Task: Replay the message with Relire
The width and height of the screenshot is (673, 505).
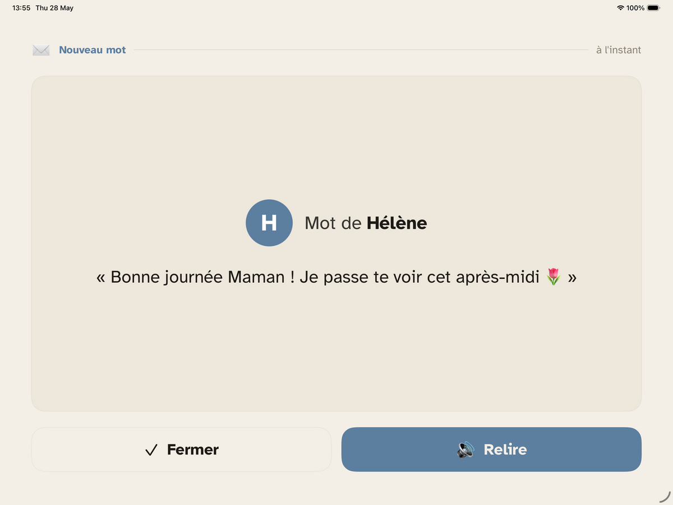Action: pyautogui.click(x=491, y=449)
